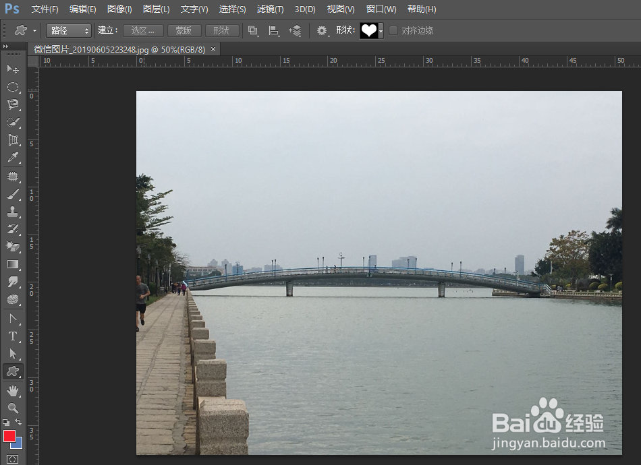Toggle Quick Mask mode
641x465 pixels.
click(13, 460)
